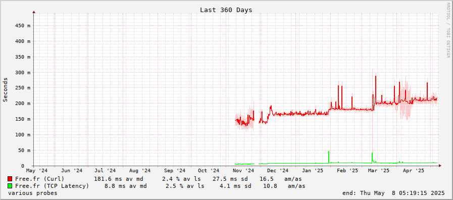Click the 'Seconds' y-axis label

(x=5, y=89)
